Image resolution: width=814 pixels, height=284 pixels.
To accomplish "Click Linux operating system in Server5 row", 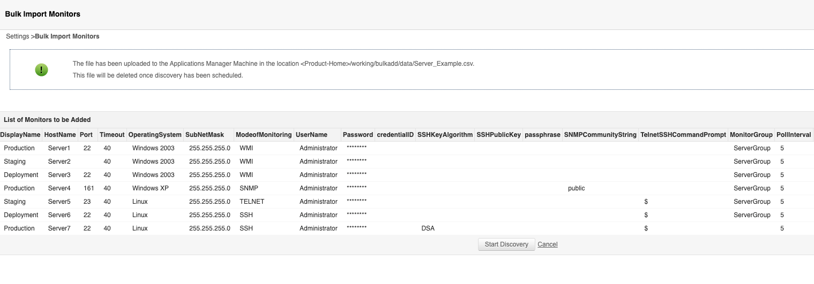I will click(140, 202).
